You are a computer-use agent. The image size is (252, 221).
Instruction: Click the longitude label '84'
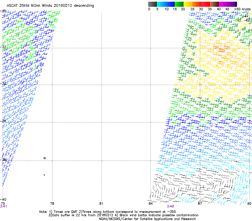tap(151, 203)
